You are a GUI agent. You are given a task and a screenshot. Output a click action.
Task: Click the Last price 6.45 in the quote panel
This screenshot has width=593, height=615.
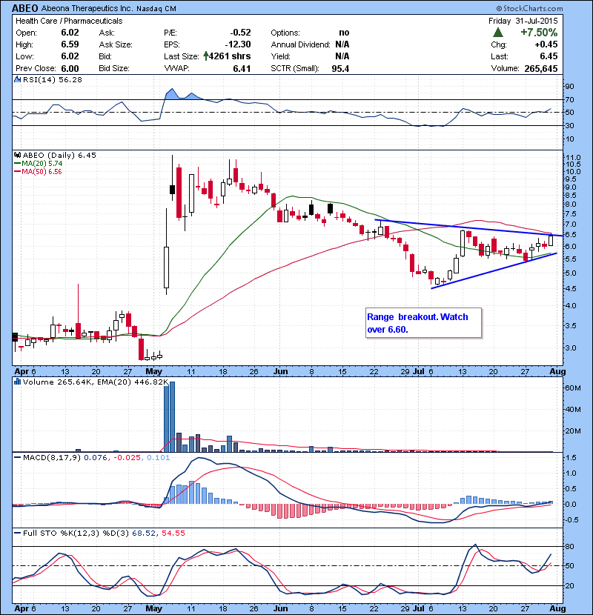pyautogui.click(x=549, y=56)
